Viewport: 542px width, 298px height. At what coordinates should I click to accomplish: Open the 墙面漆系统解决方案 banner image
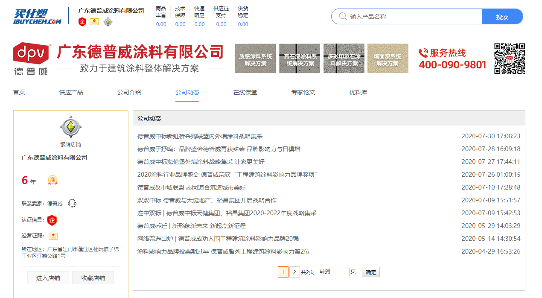388,58
